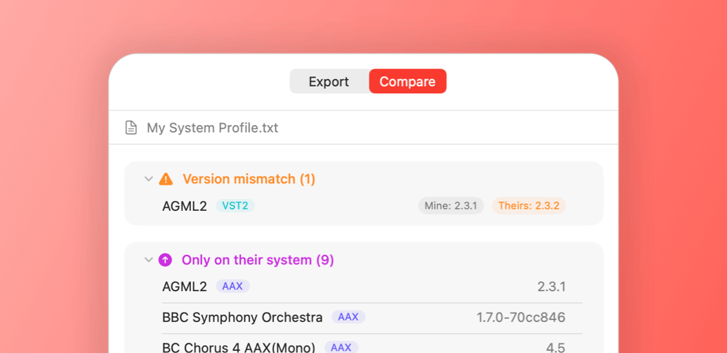Click the 'Version mismatch (1)' heading
Screen dimensions: 727x353
tap(249, 179)
